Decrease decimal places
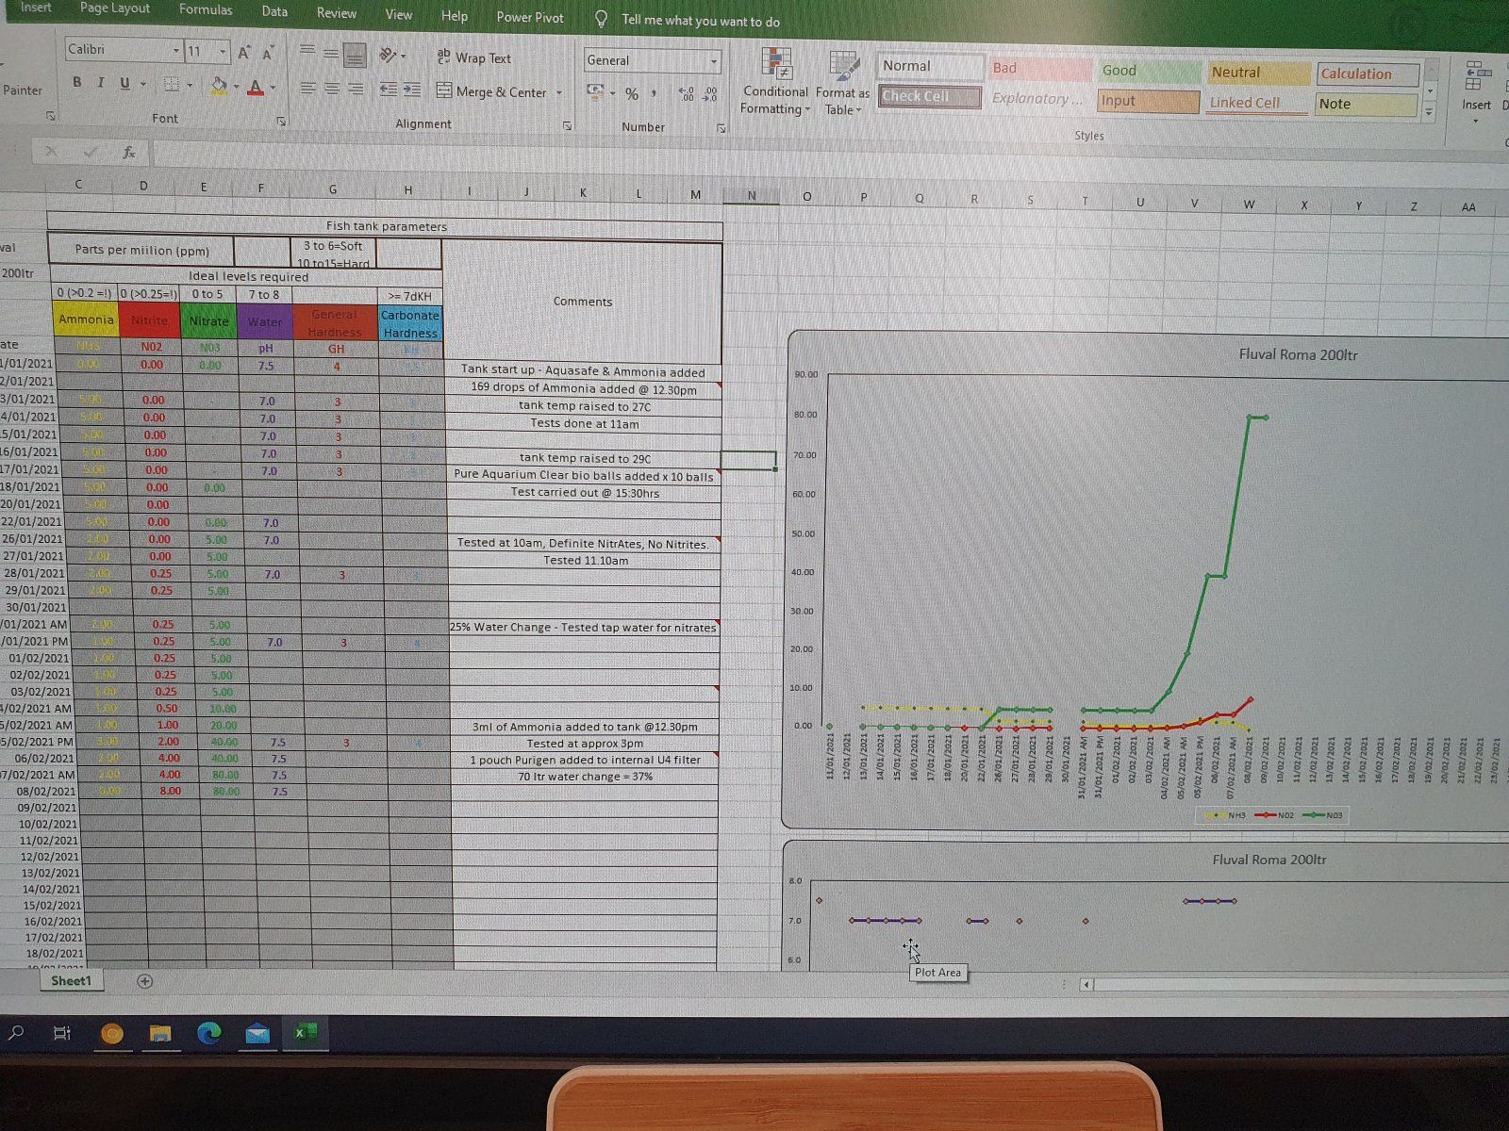 709,95
